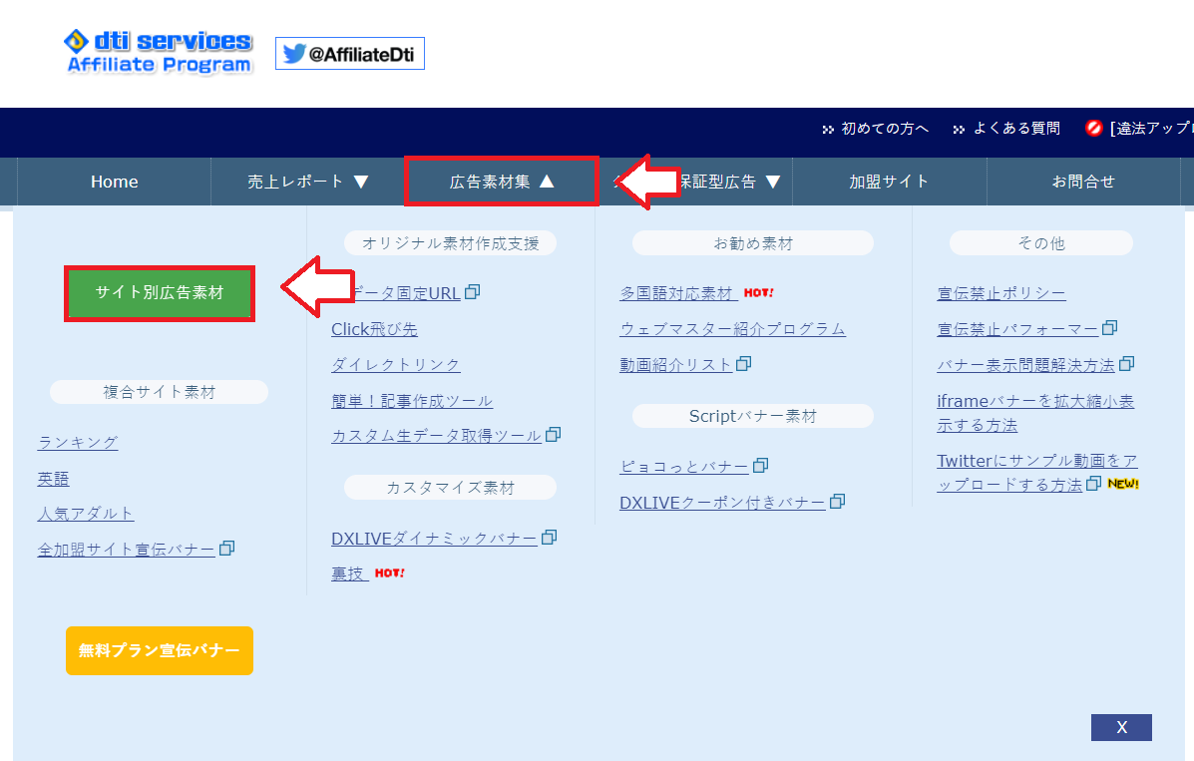Open 宣伝禁止パフォーマー link

pos(1017,329)
